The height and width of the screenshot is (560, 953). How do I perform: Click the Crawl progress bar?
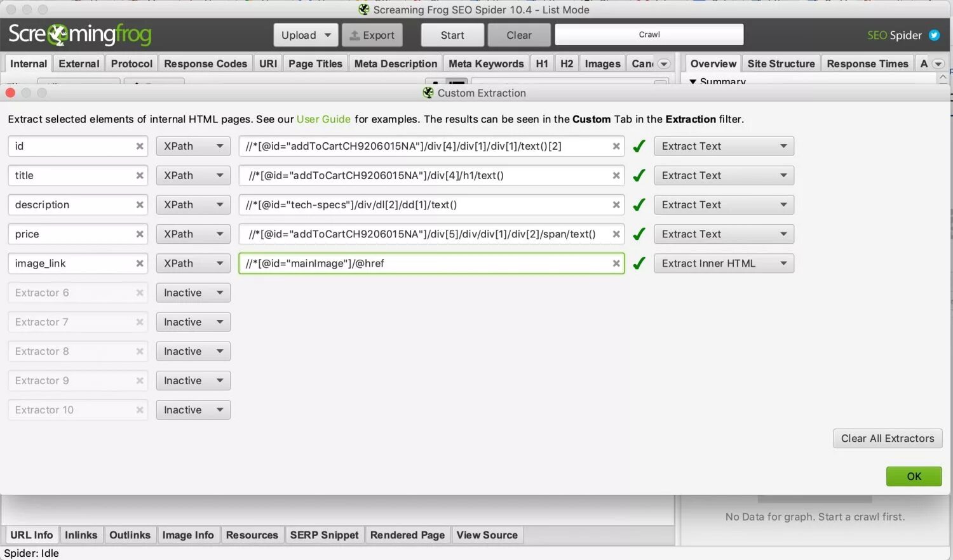coord(649,34)
